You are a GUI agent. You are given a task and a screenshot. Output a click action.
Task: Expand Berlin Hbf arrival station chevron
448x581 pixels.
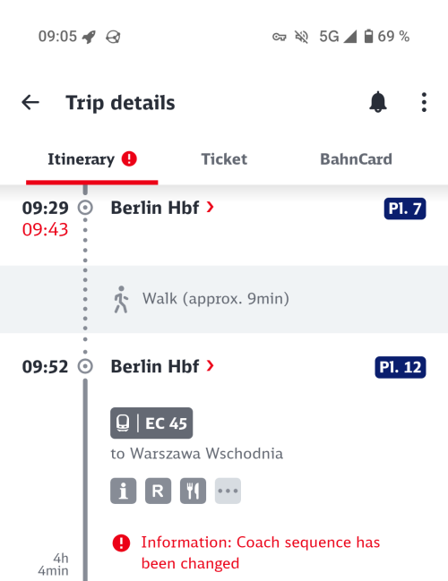pos(211,207)
